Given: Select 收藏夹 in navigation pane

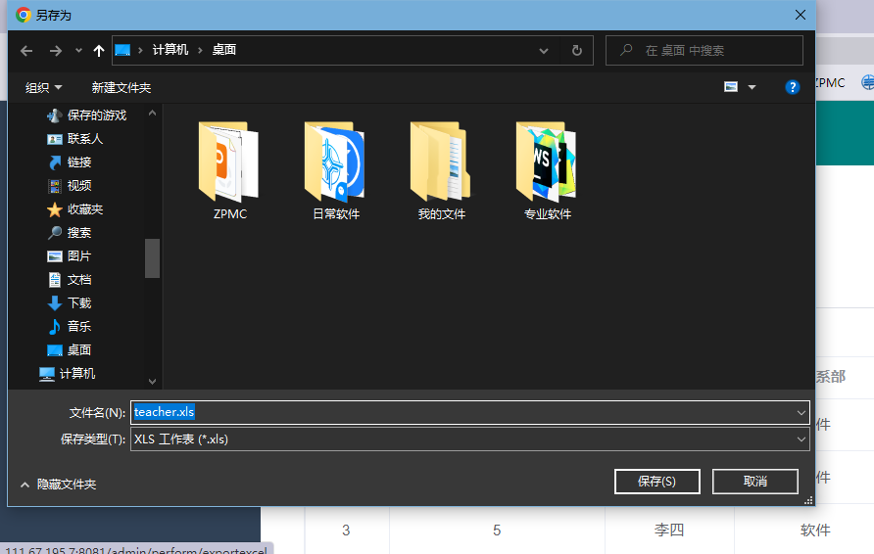Looking at the screenshot, I should pos(75,209).
